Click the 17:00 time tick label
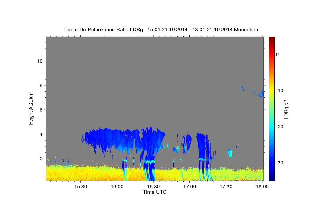The height and width of the screenshot is (217, 326). 190,187
